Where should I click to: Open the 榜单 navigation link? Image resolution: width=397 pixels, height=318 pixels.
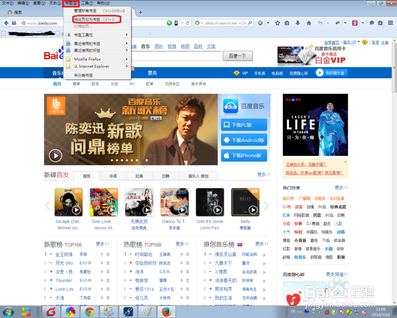tap(76, 84)
